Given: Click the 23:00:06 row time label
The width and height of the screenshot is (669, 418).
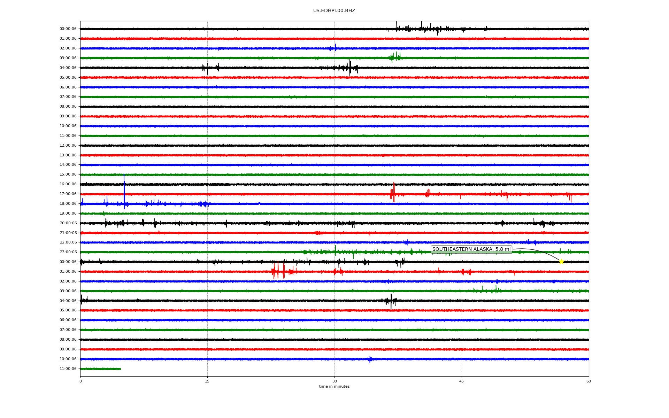Looking at the screenshot, I should 68,252.
